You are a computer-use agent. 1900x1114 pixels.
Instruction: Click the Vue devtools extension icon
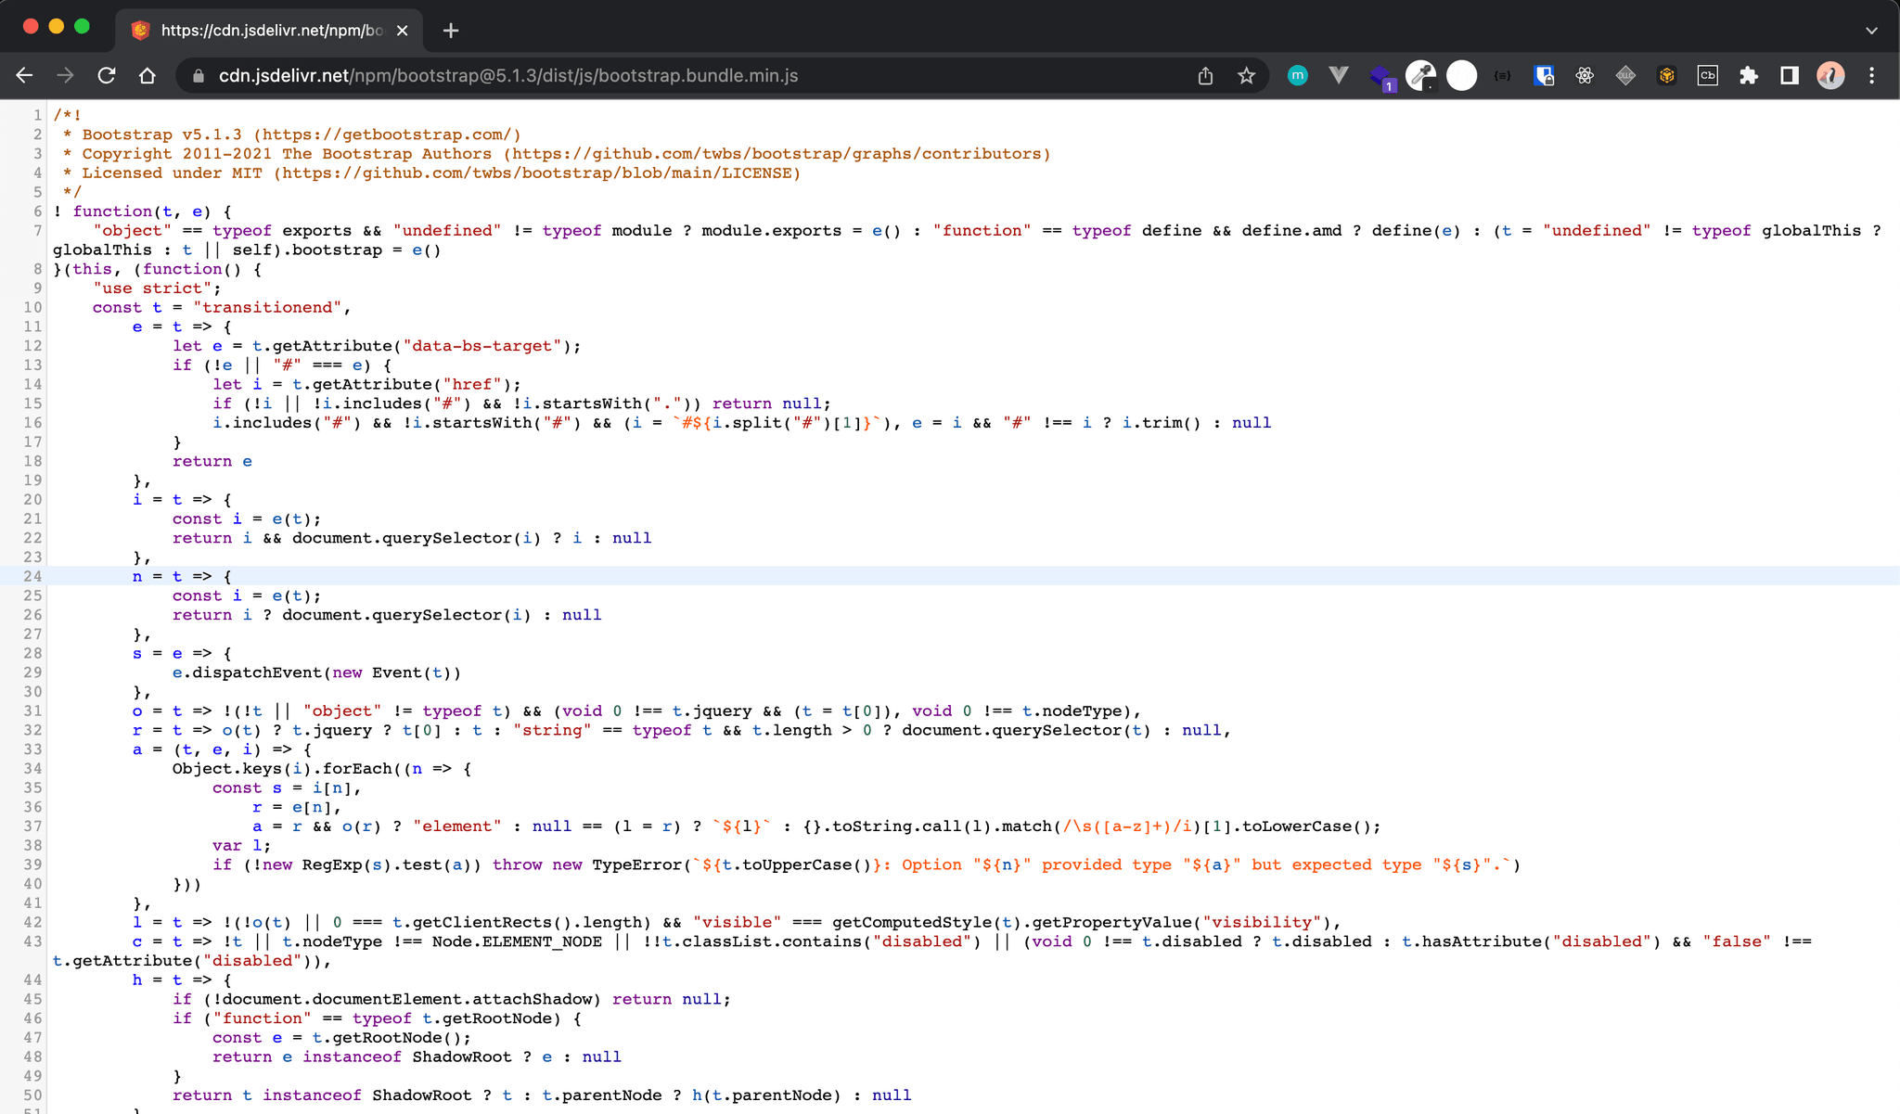pos(1338,76)
